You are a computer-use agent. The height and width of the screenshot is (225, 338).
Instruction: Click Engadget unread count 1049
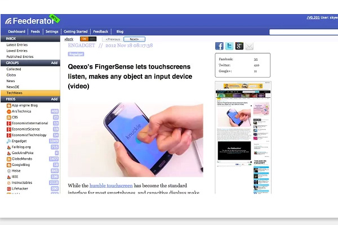point(54,141)
